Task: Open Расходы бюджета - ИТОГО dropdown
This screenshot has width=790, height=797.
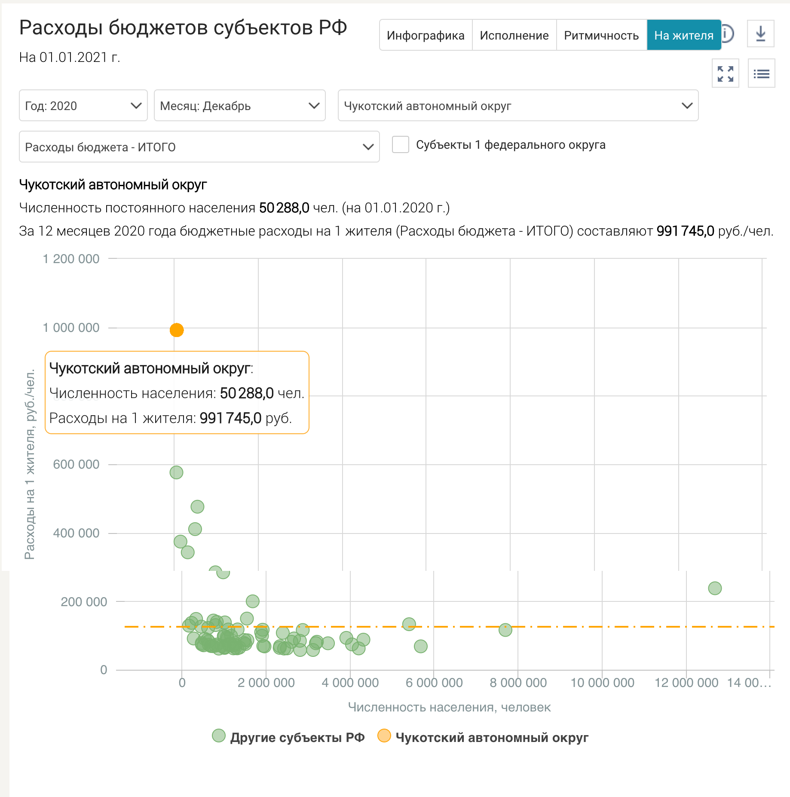Action: pos(199,147)
